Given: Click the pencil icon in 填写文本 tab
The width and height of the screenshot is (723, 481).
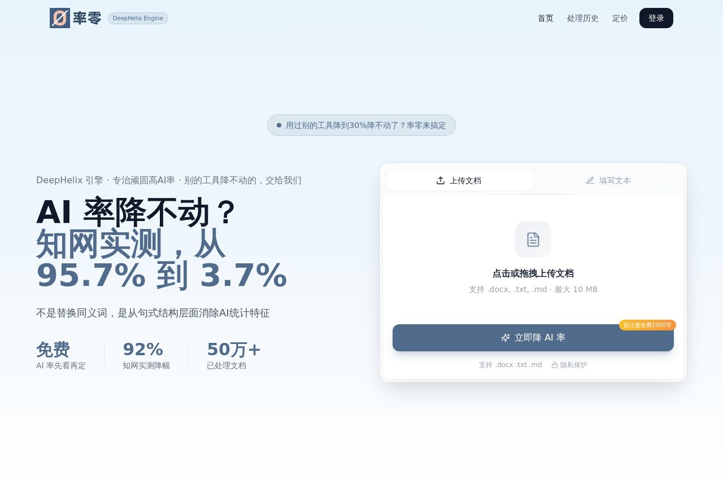Looking at the screenshot, I should click(590, 180).
